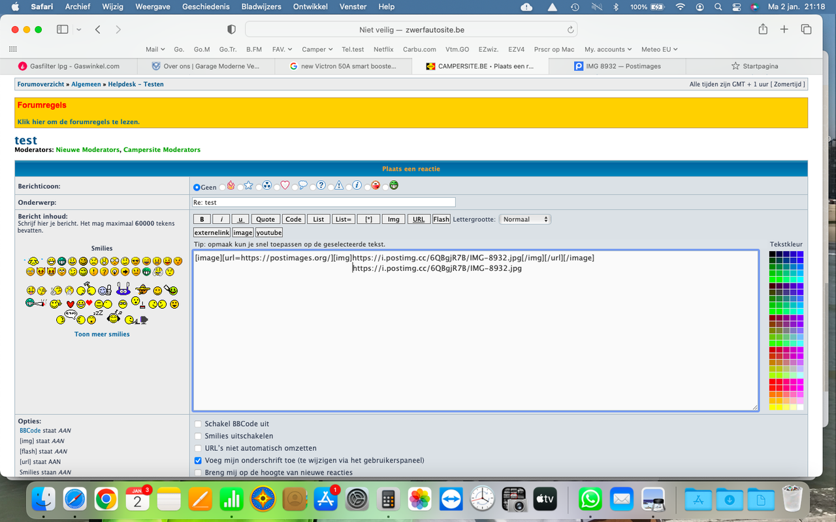Image resolution: width=836 pixels, height=522 pixels.
Task: Check 'URL's niet automatisch omzetten'
Action: coord(198,448)
